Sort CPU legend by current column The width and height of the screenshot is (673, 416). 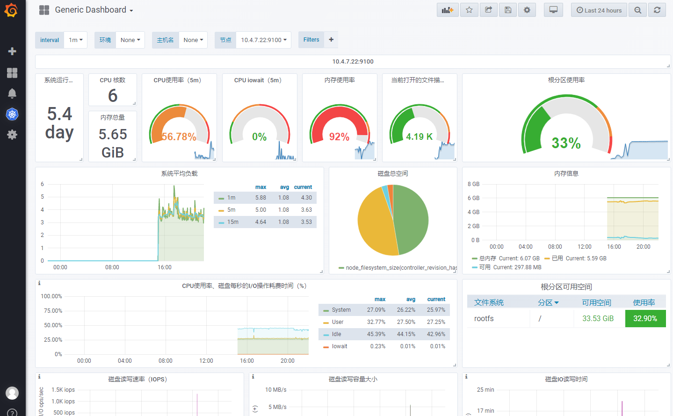click(436, 299)
